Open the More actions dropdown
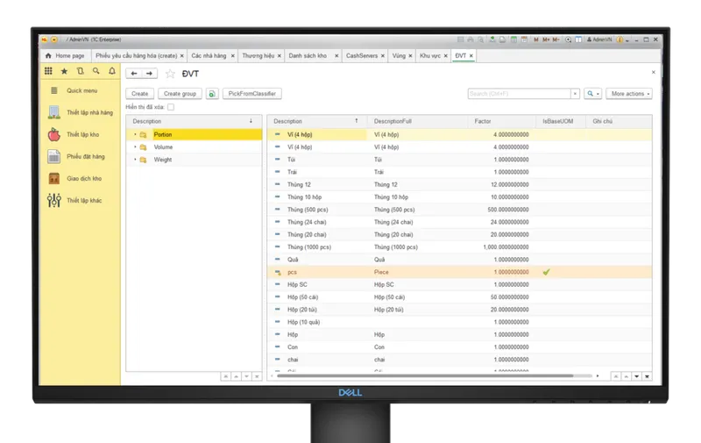This screenshot has width=701, height=443. pos(629,94)
